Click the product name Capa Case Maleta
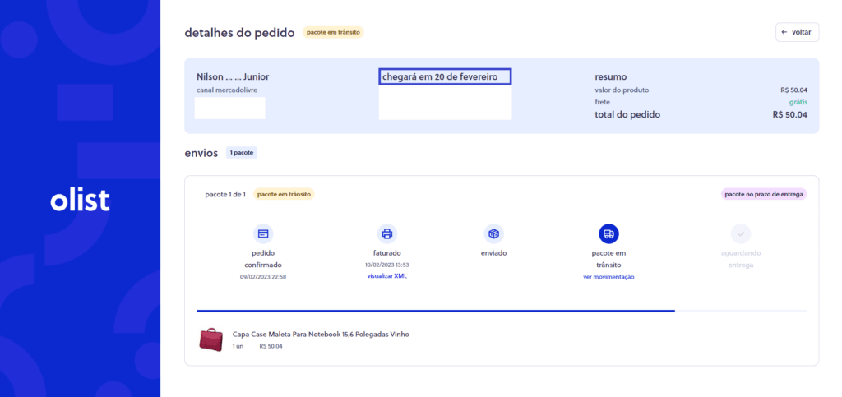 pyautogui.click(x=321, y=335)
